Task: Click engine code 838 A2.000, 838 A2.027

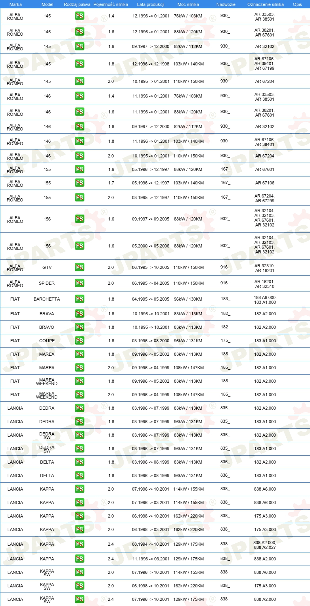Action: (x=265, y=545)
